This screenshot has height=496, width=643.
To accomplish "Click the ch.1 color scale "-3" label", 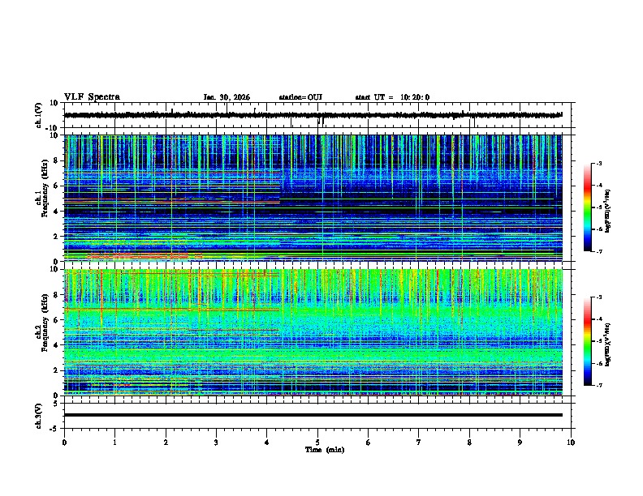I will tap(598, 164).
